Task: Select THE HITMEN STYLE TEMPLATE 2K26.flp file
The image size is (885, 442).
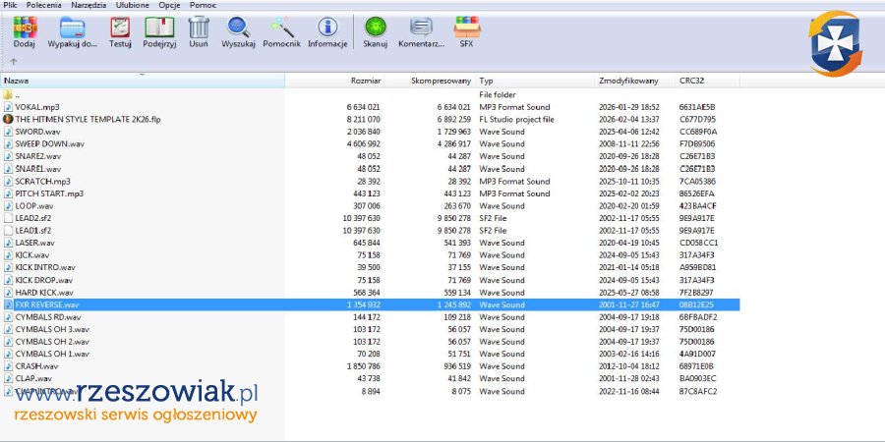Action: coord(88,119)
